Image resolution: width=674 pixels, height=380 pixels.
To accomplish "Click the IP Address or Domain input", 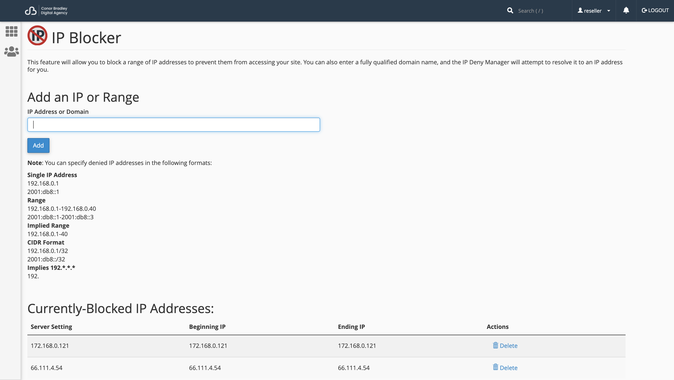I will tap(174, 125).
